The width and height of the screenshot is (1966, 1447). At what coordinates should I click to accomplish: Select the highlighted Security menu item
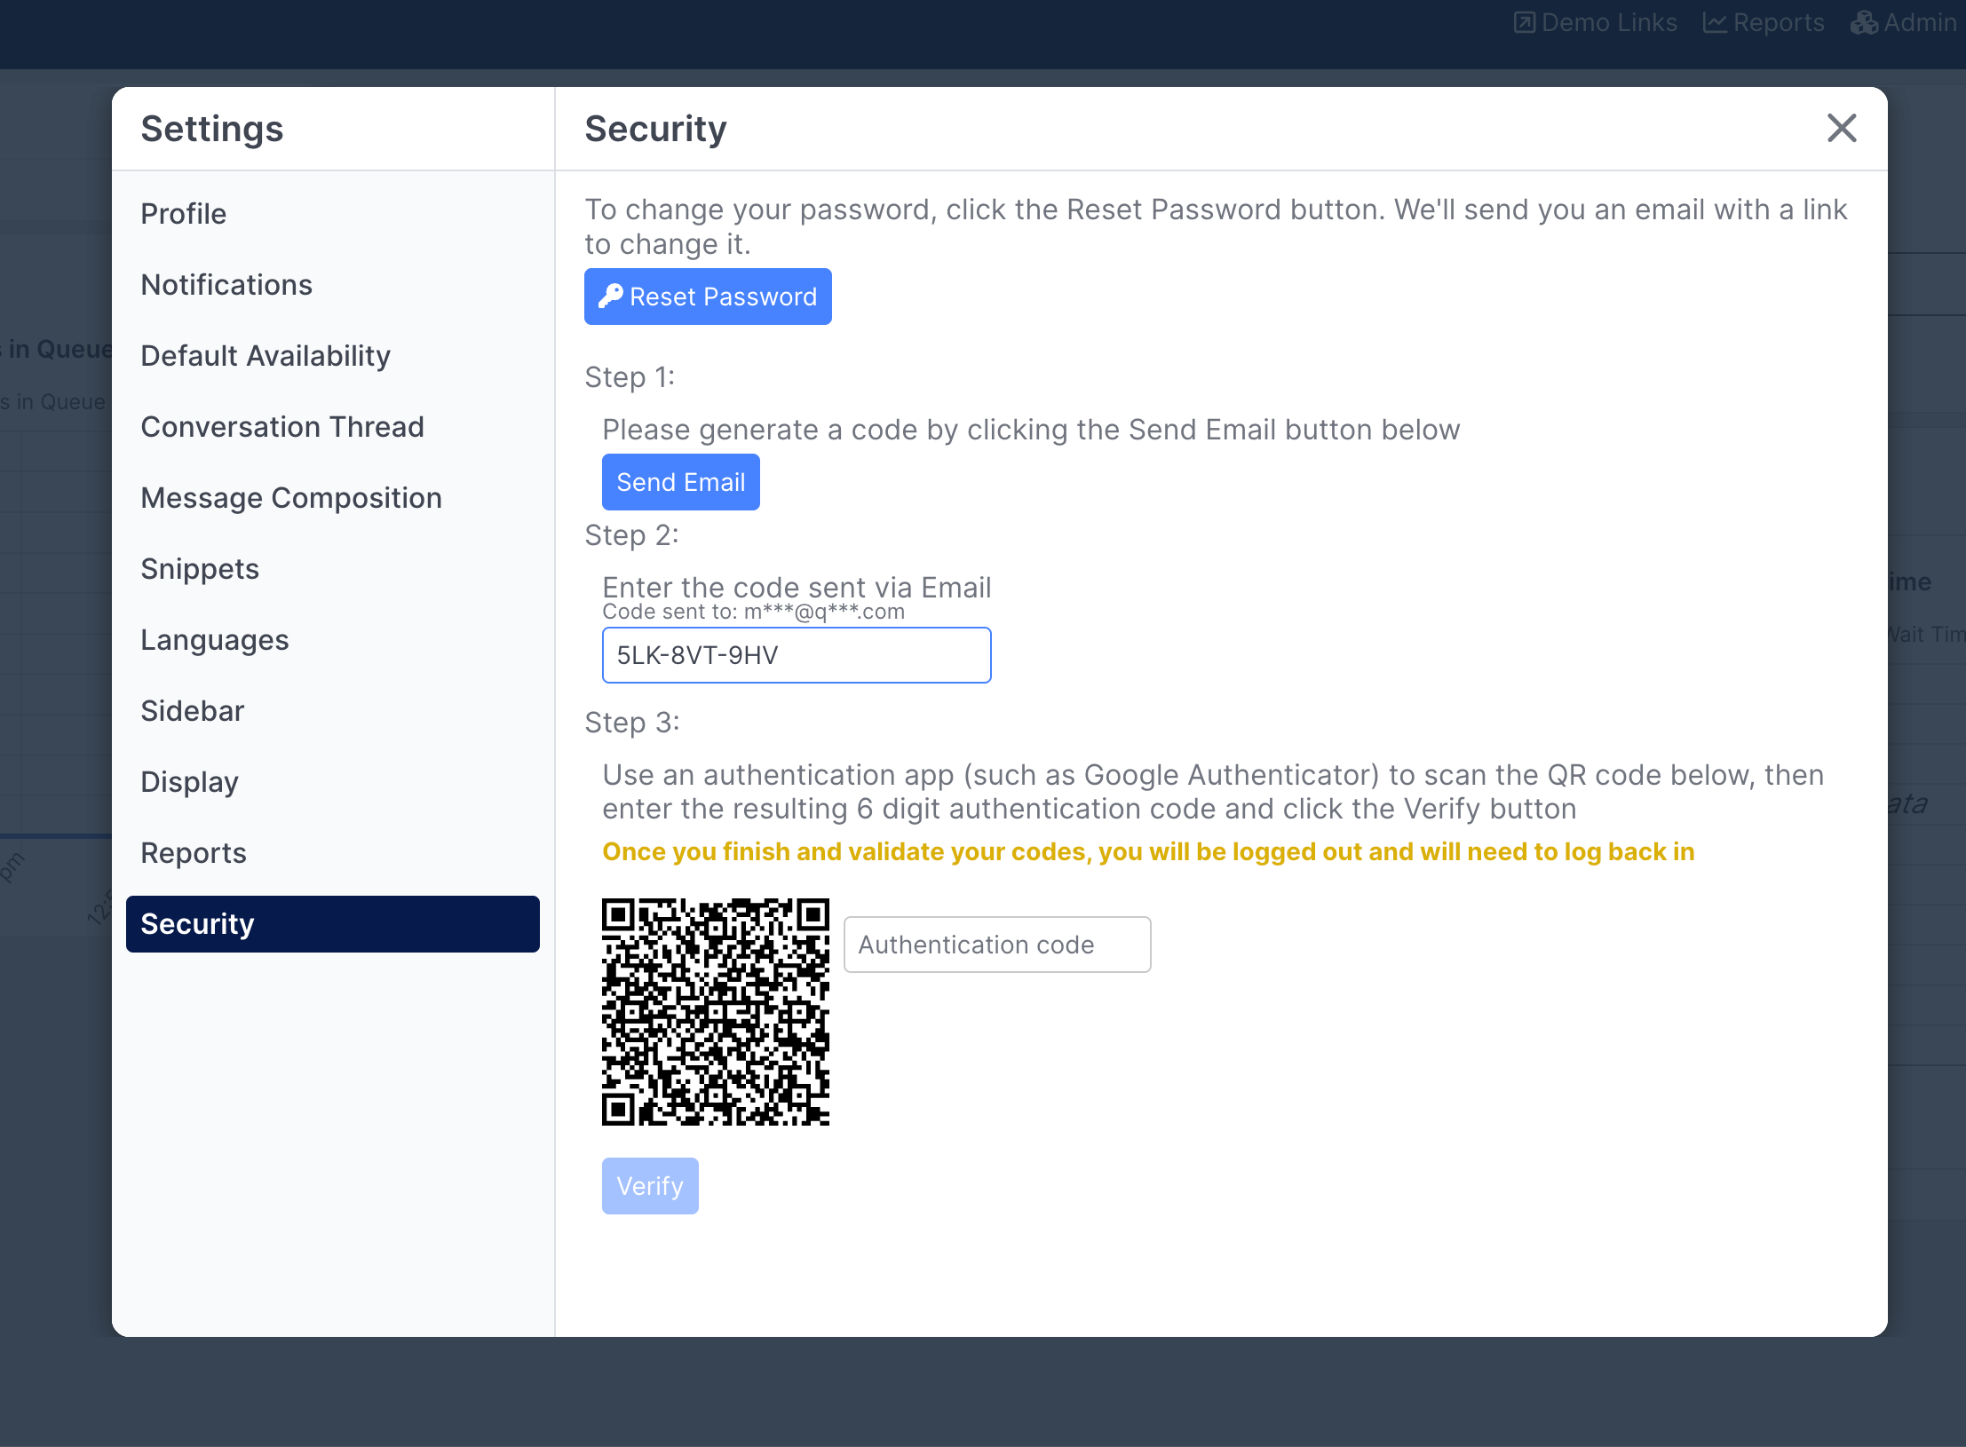(x=332, y=924)
